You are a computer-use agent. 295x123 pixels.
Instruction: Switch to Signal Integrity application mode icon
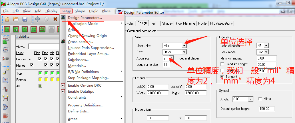42,29
